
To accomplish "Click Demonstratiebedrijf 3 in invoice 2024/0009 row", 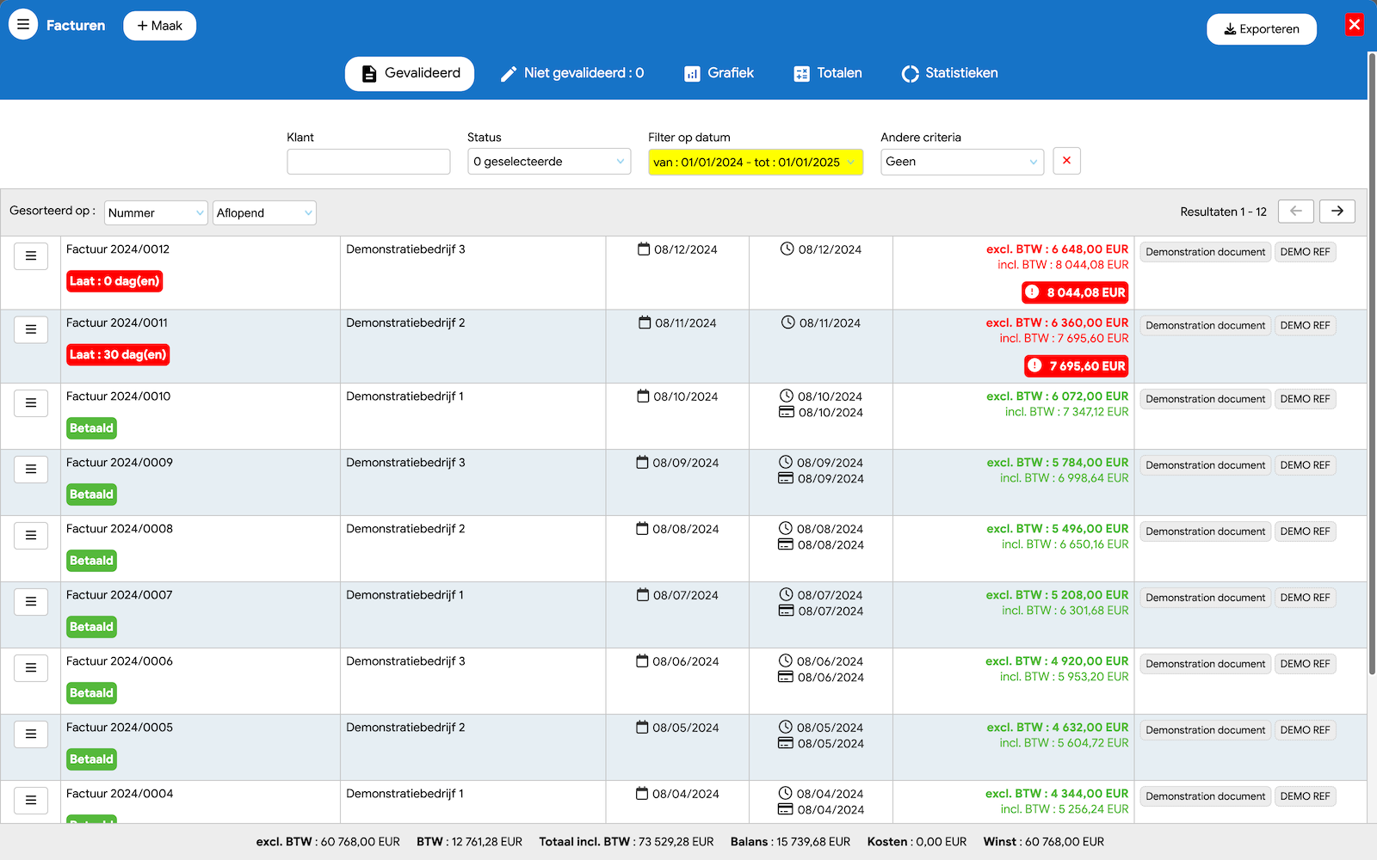I will (x=405, y=463).
